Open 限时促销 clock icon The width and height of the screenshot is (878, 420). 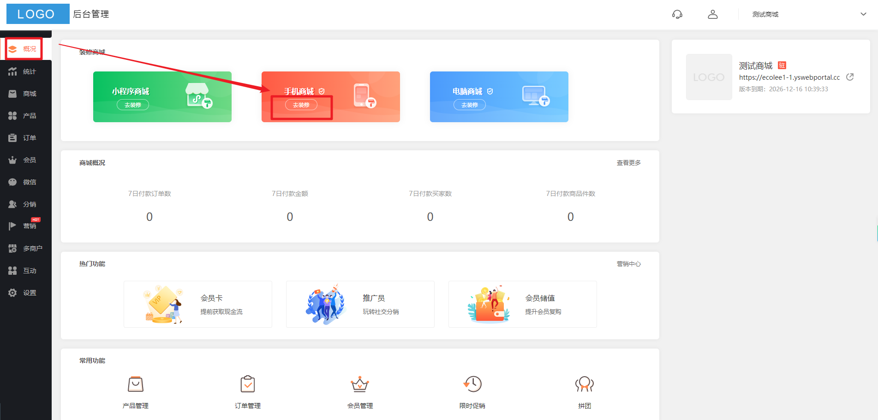point(472,384)
